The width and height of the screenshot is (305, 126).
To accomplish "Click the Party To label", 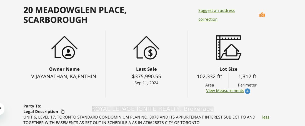I will pos(32,106).
